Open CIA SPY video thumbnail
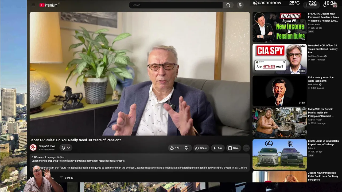This screenshot has width=342, height=192. 279,59
